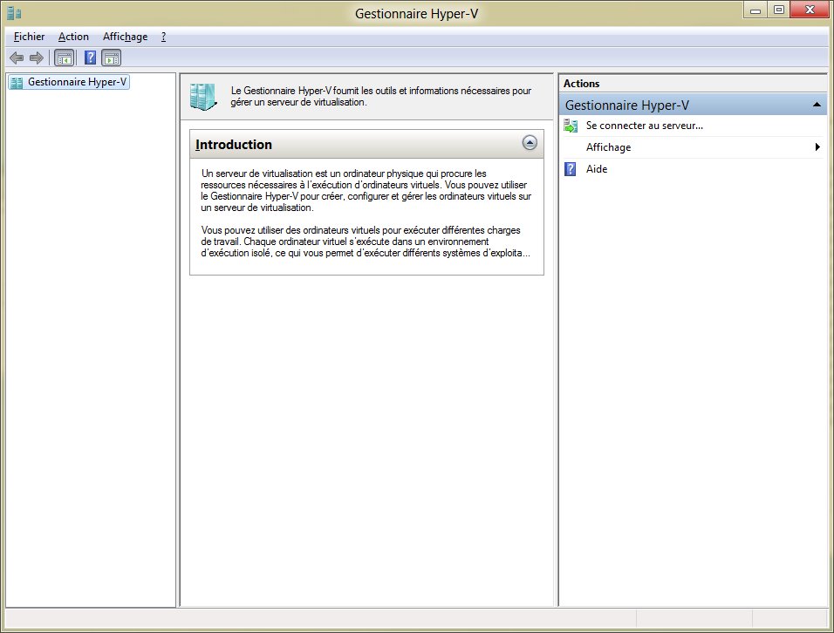Click the Hyper-V icon in the title bar

click(13, 12)
